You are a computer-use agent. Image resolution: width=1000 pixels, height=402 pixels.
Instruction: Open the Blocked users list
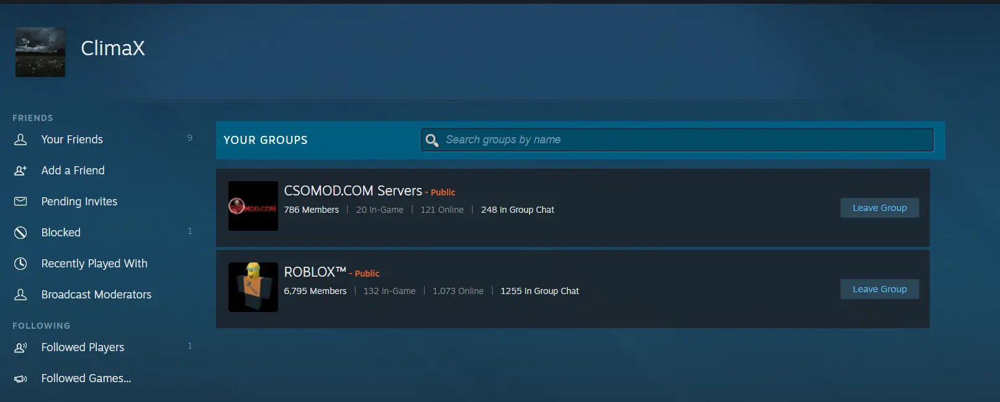click(61, 233)
